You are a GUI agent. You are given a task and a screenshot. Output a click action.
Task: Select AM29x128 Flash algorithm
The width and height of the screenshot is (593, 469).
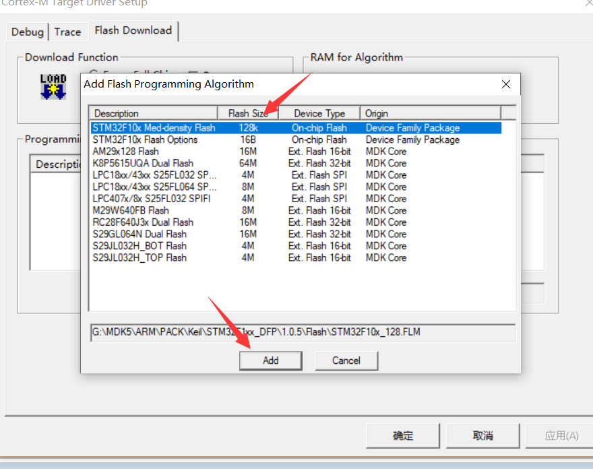click(x=296, y=152)
